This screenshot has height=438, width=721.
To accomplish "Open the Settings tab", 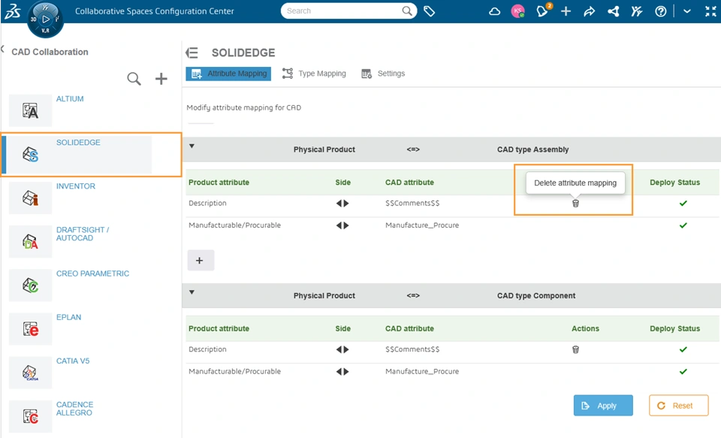I will coord(383,74).
